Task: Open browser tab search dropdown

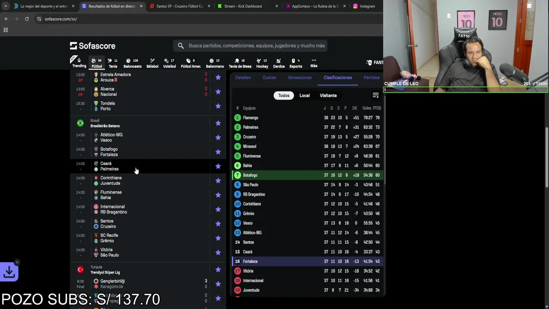Action: pos(5,6)
